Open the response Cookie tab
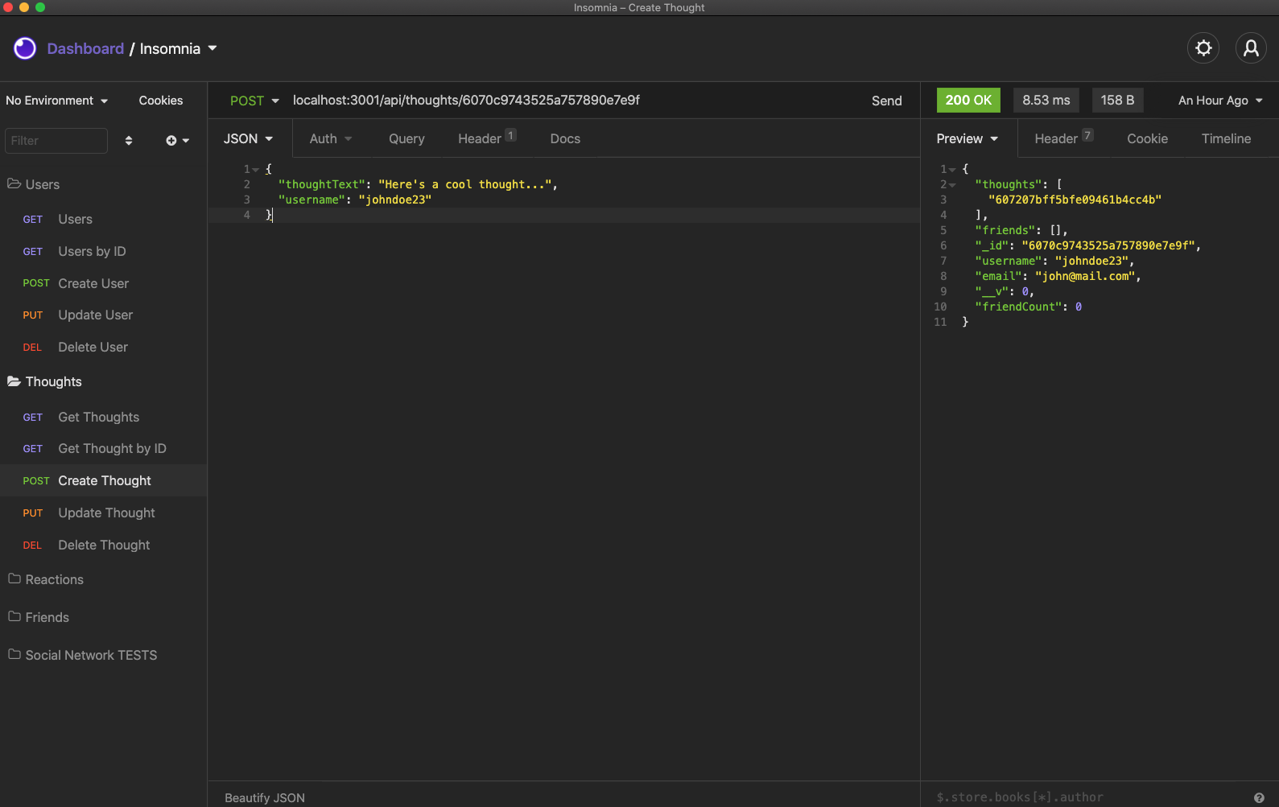The image size is (1279, 807). [1147, 138]
